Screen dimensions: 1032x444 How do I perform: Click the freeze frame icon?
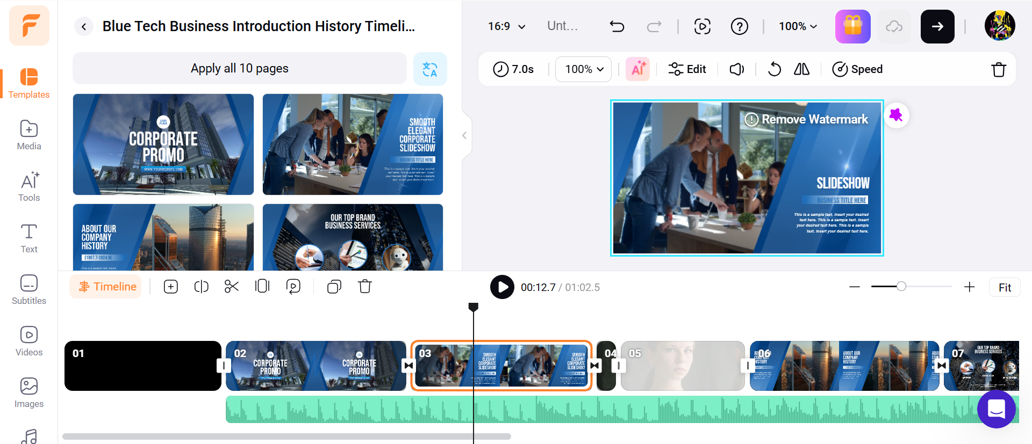(262, 287)
